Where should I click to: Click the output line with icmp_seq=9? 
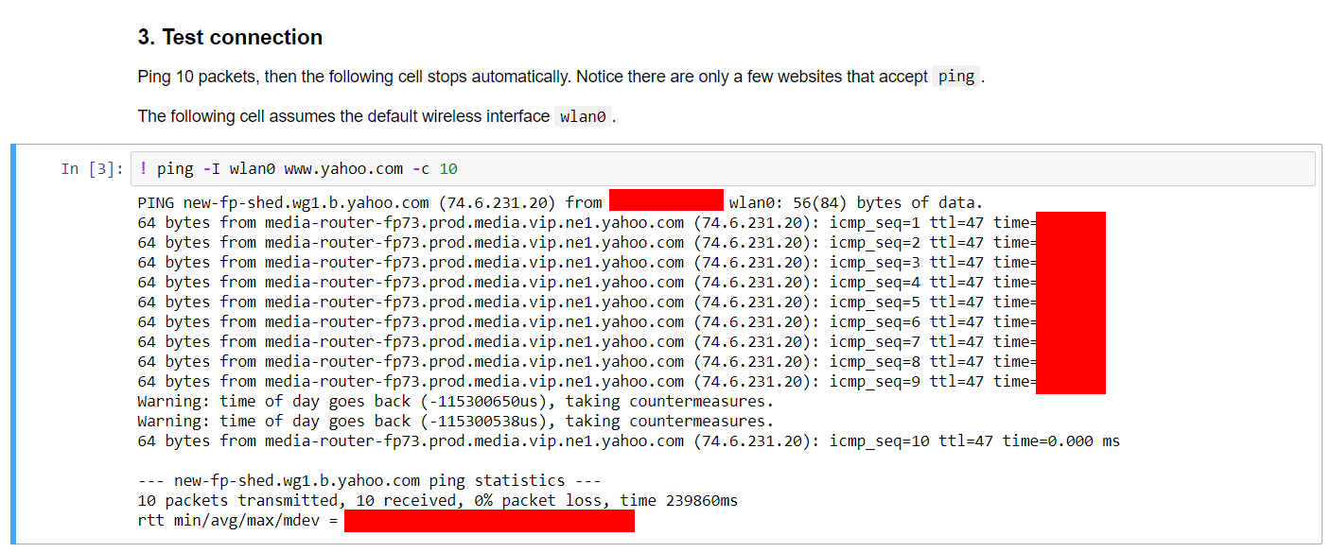pos(622,381)
